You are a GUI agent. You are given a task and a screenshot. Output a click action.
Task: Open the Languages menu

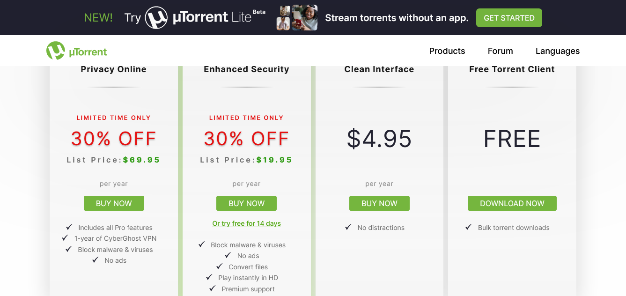[x=558, y=51]
